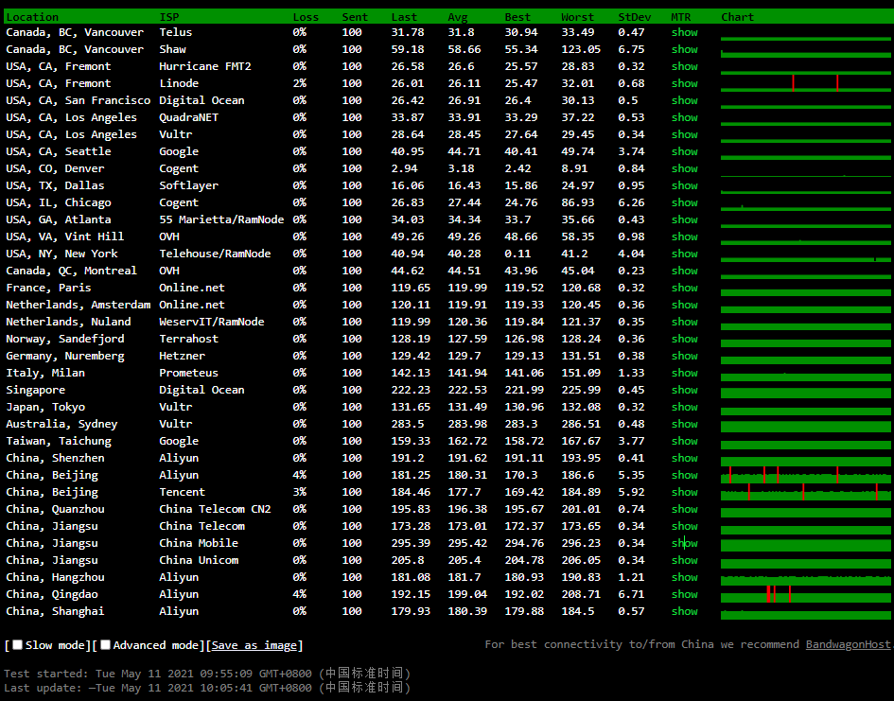Click the 'WeservIT/RamNode' ISP cell
The height and width of the screenshot is (701, 894).
212,322
